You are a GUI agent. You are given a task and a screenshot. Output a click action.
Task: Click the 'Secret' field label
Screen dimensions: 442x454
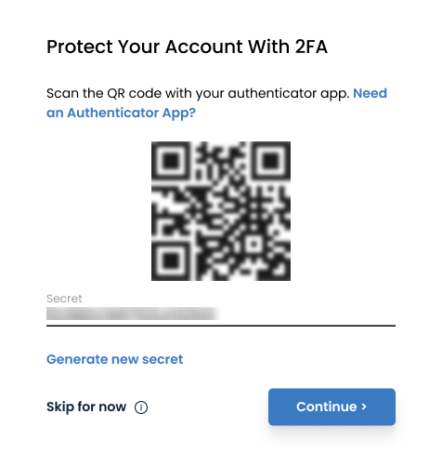tap(64, 299)
